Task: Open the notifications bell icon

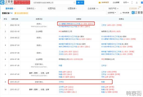Action: (137, 3)
